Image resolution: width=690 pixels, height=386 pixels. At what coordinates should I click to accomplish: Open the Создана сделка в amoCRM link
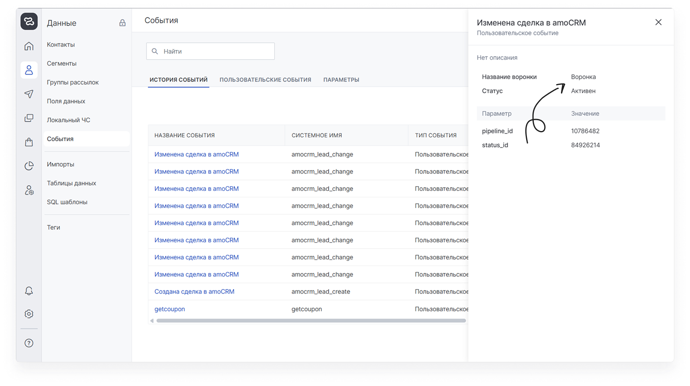(194, 292)
